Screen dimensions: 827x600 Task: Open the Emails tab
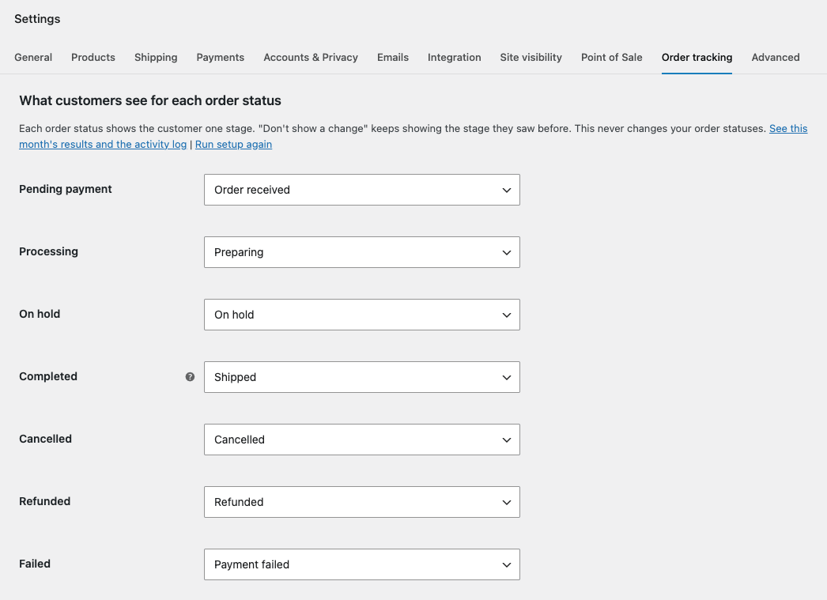[393, 58]
